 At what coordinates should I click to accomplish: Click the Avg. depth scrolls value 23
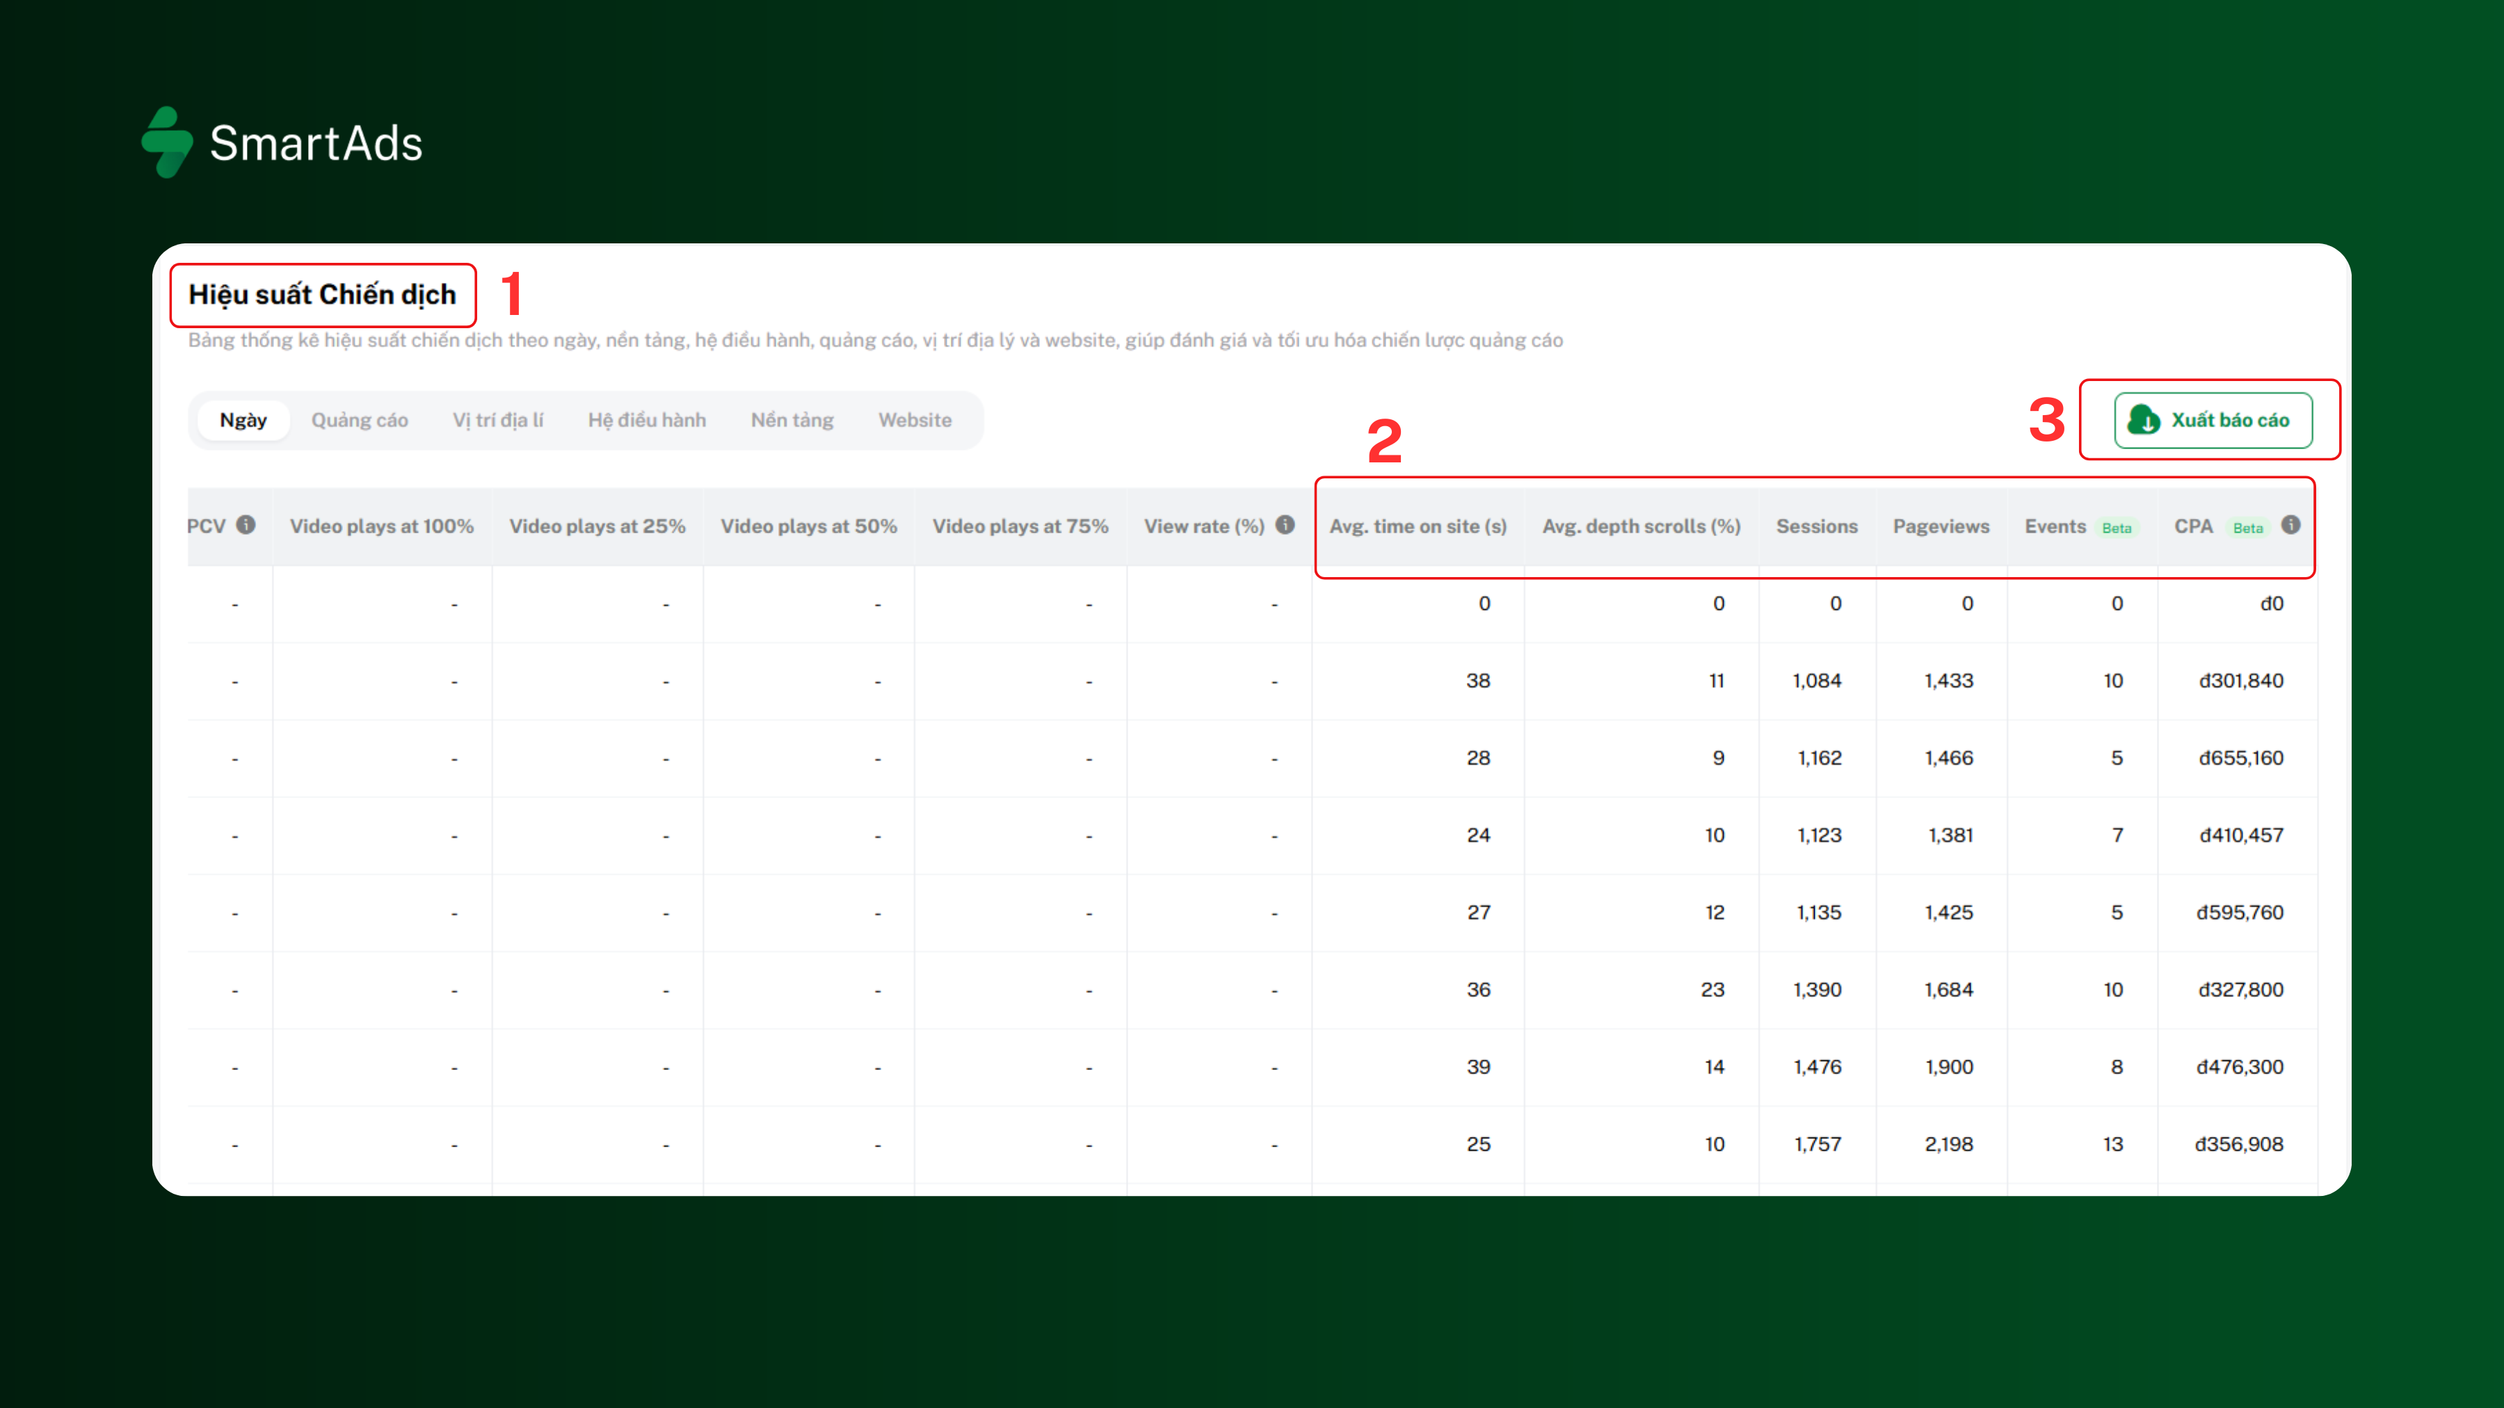click(x=1712, y=989)
